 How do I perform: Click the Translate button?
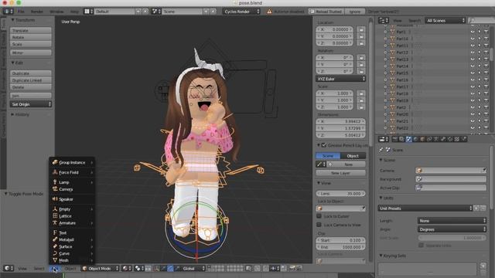click(x=31, y=31)
